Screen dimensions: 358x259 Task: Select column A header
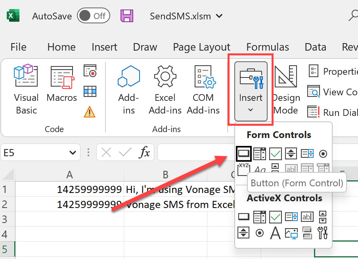[69, 175]
